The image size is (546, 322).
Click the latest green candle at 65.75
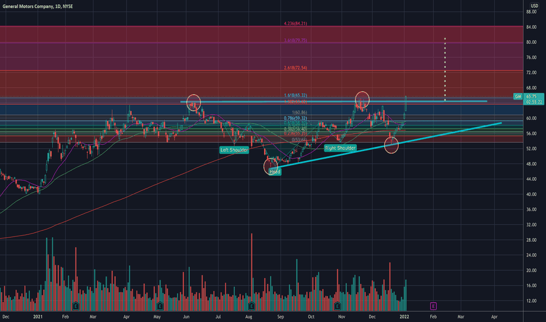(x=405, y=104)
